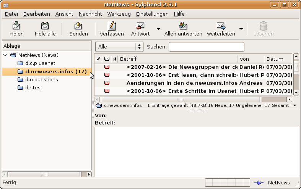Click the Senden toolbar icon
Screen dimensions: 301x189
pos(78,26)
